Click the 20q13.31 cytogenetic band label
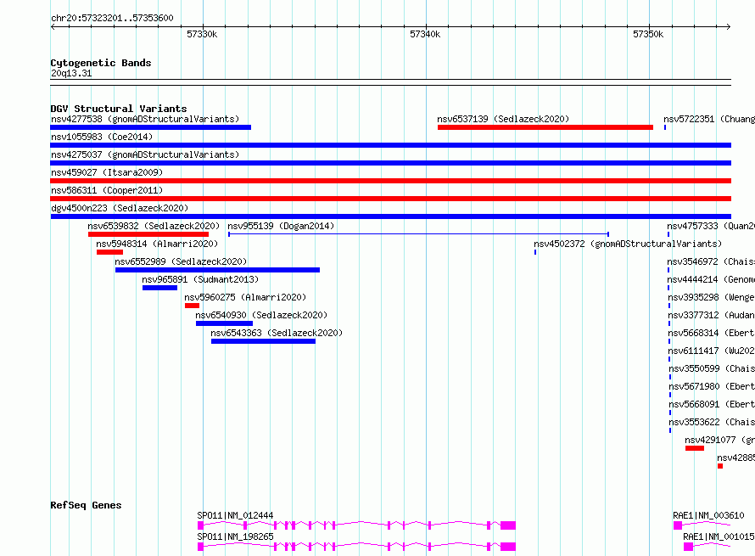The height and width of the screenshot is (556, 755). click(71, 73)
